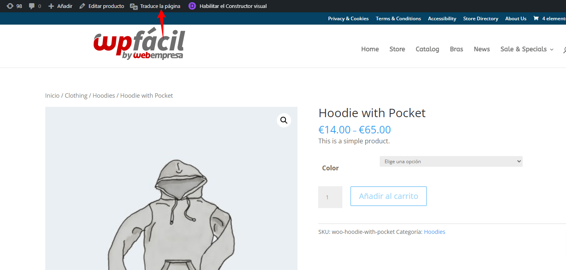
Task: Click the Añadir al carrito button
Action: (388, 196)
